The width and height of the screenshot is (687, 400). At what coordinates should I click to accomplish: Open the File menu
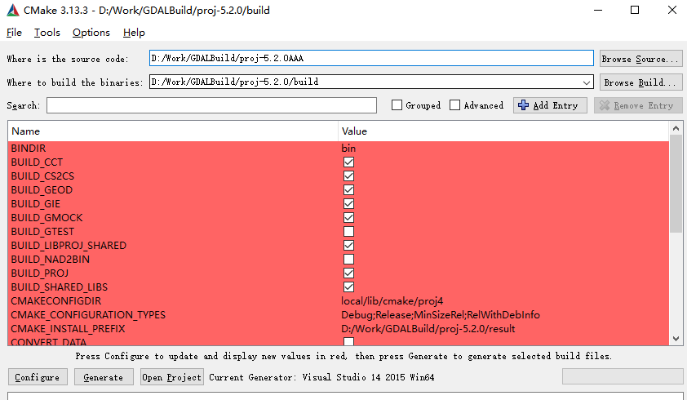[x=14, y=33]
